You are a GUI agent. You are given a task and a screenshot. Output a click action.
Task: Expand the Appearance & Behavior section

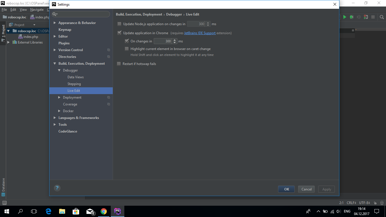tap(55, 23)
